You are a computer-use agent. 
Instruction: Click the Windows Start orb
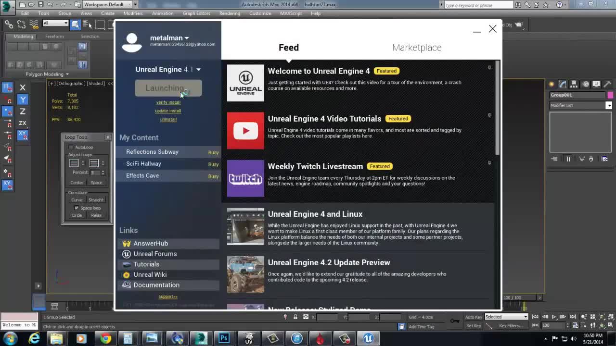click(x=11, y=338)
